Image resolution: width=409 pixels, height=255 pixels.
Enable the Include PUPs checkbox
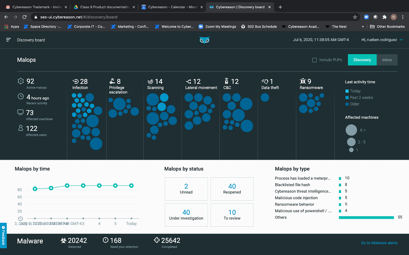pyautogui.click(x=314, y=60)
